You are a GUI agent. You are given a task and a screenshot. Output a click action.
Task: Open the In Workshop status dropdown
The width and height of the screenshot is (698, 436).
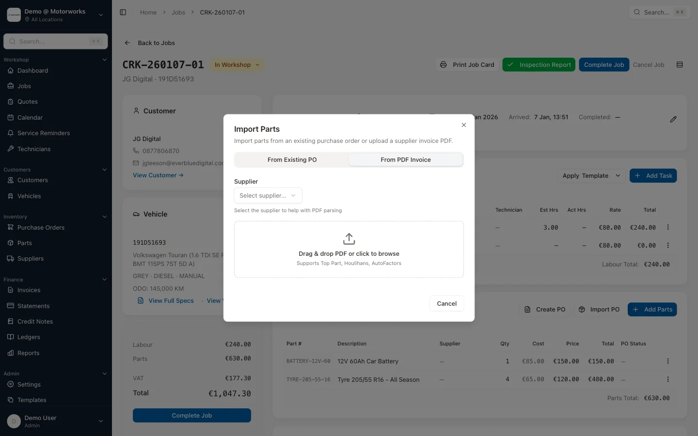click(x=237, y=64)
